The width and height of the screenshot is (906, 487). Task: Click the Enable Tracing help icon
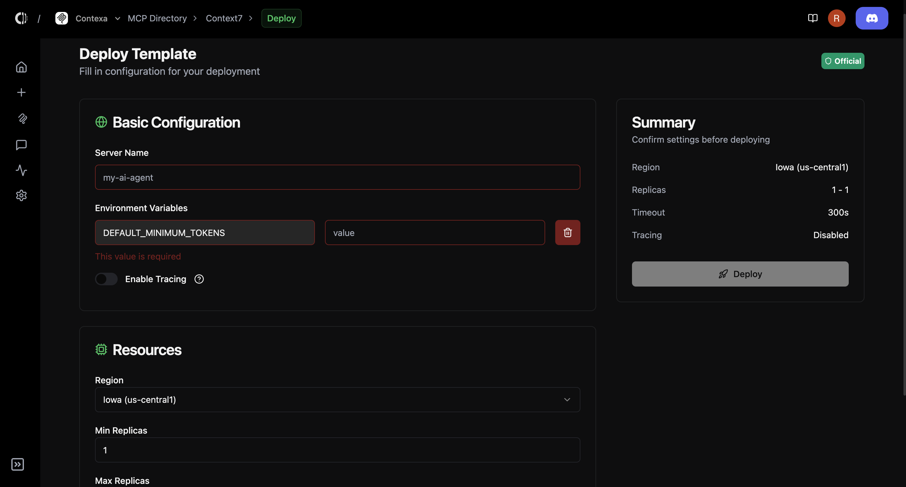(199, 279)
